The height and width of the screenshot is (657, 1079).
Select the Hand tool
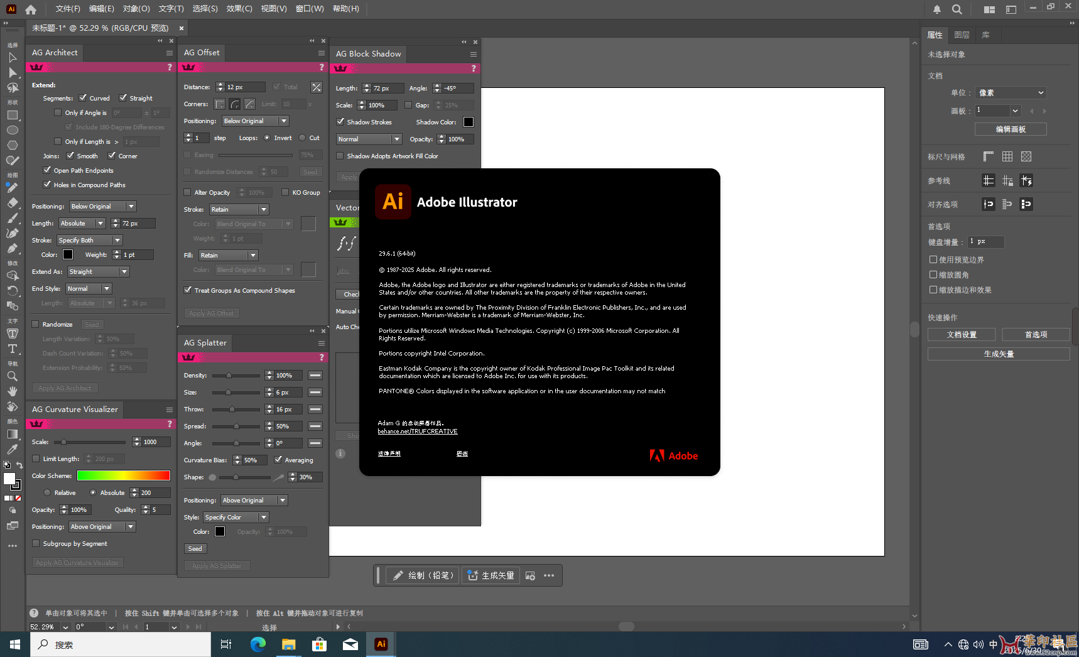12,391
